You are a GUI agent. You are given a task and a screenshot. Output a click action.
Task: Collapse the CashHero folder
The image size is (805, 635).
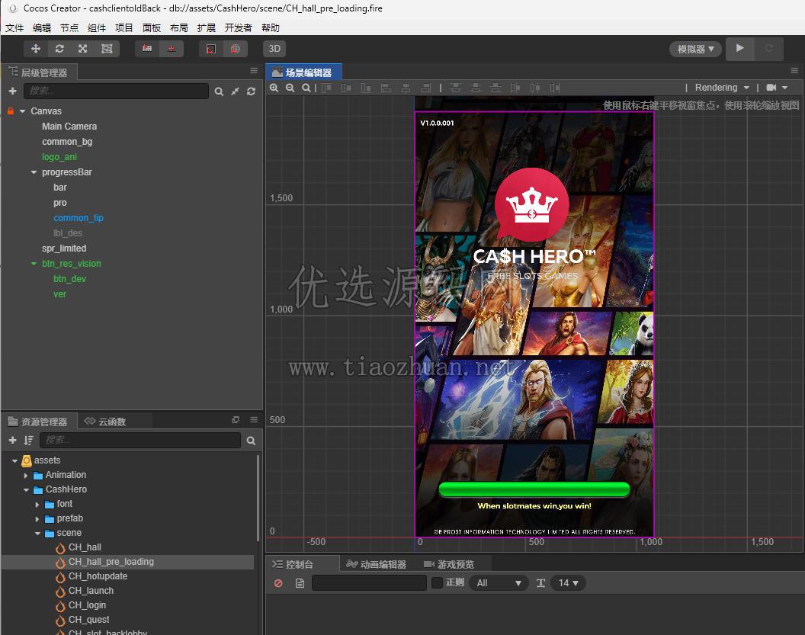[26, 489]
